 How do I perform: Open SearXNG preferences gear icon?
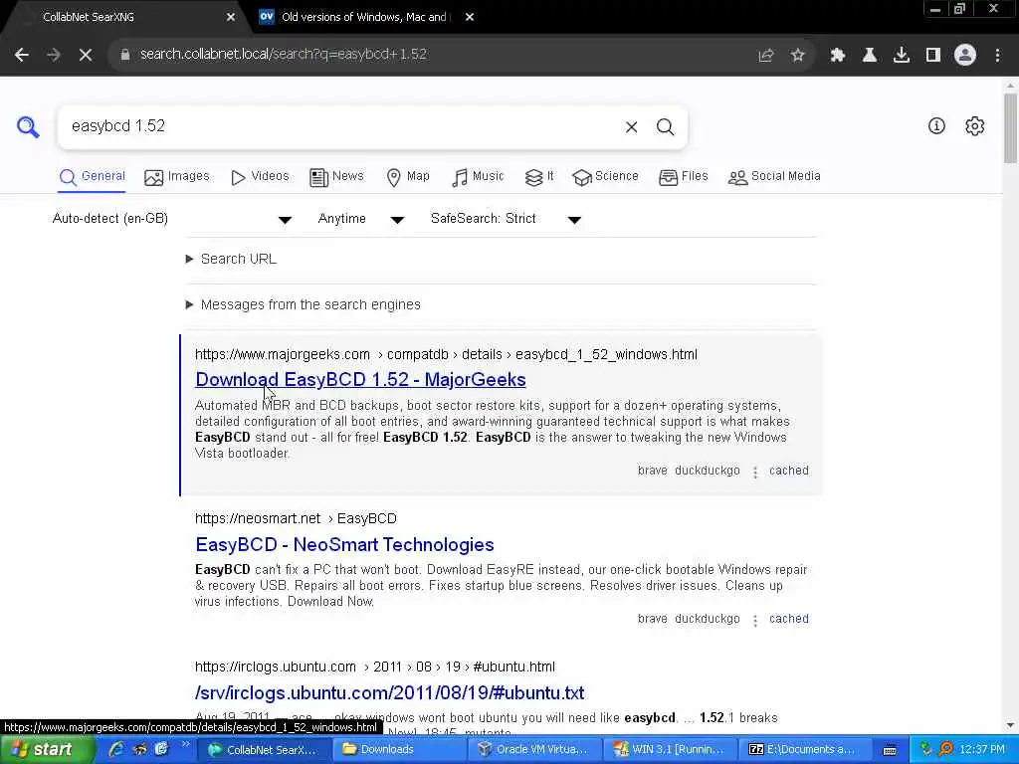coord(975,126)
